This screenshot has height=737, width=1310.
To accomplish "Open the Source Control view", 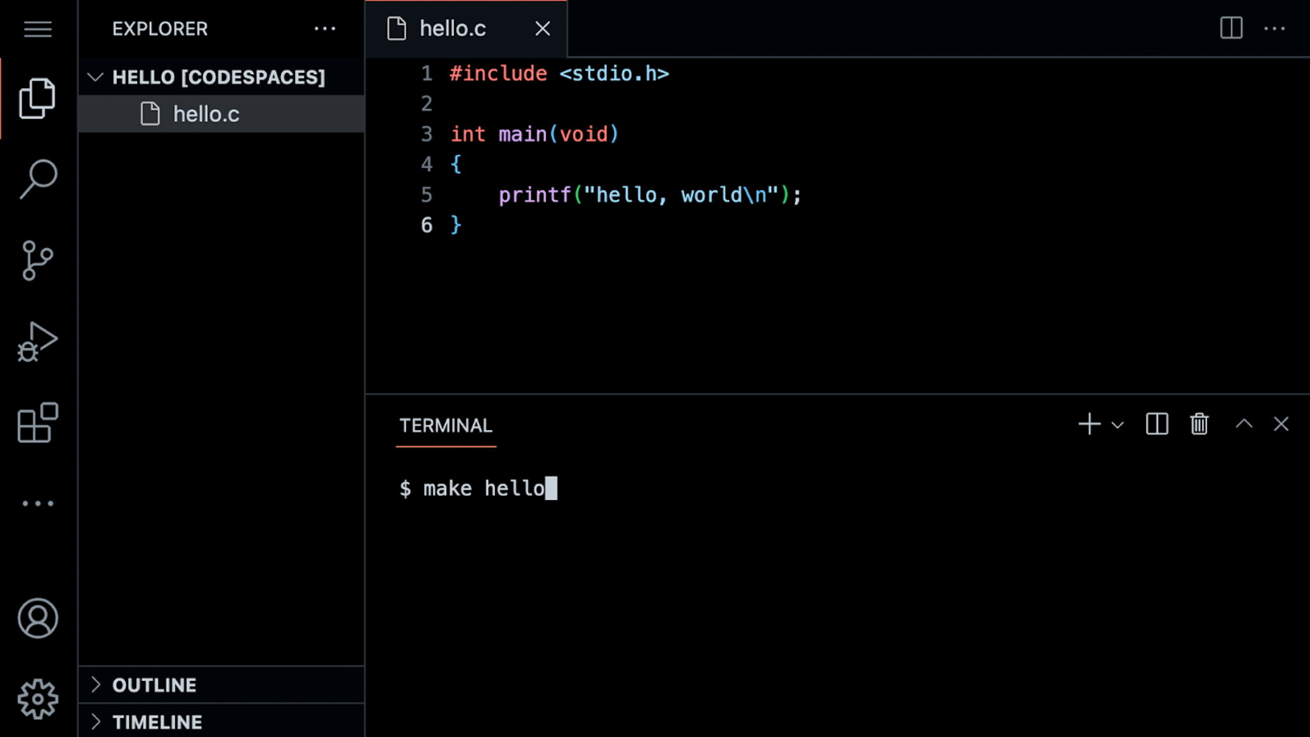I will point(37,260).
